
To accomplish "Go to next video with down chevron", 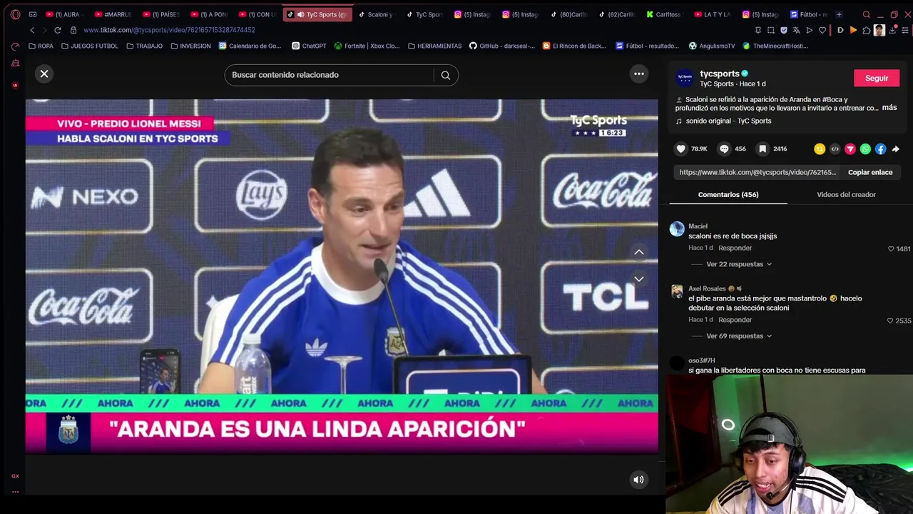I will point(639,279).
